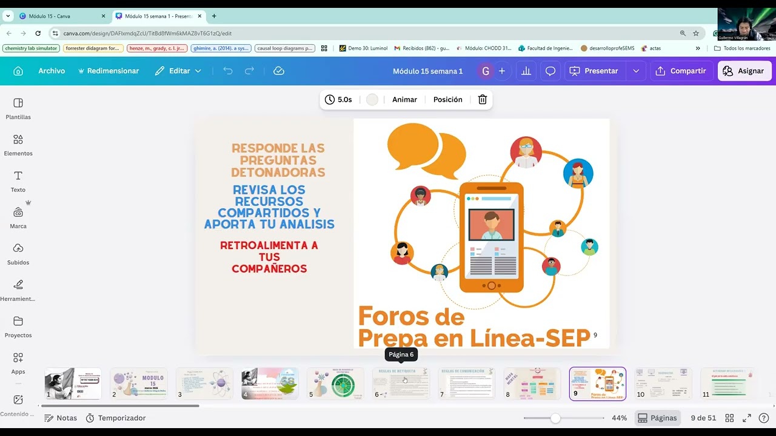Open the 44% zoom level menu
776x436 pixels.
tap(619, 418)
